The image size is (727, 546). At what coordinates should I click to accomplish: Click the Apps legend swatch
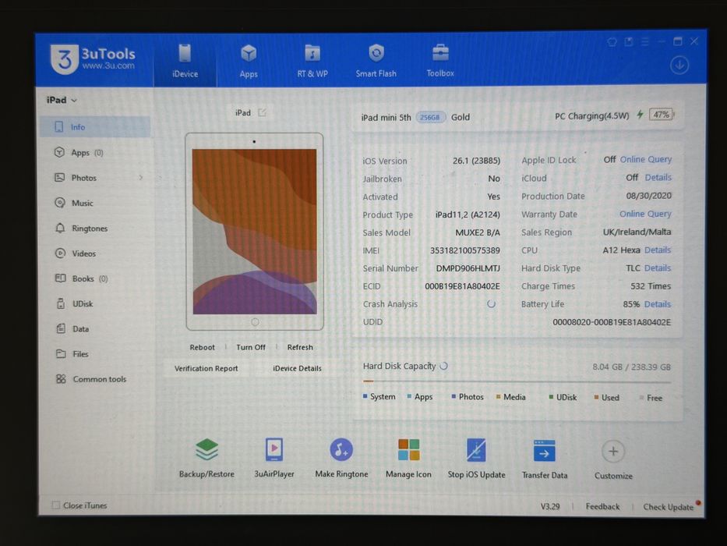409,396
